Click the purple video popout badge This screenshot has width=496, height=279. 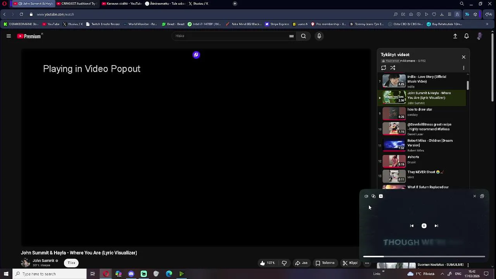[x=196, y=55]
